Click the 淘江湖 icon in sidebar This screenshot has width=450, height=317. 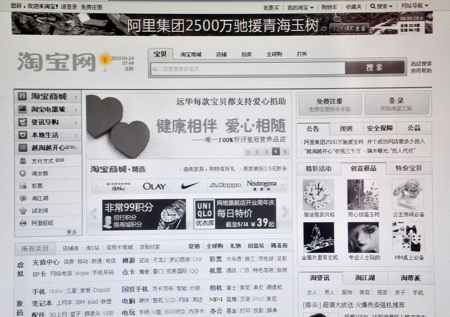pos(23,198)
